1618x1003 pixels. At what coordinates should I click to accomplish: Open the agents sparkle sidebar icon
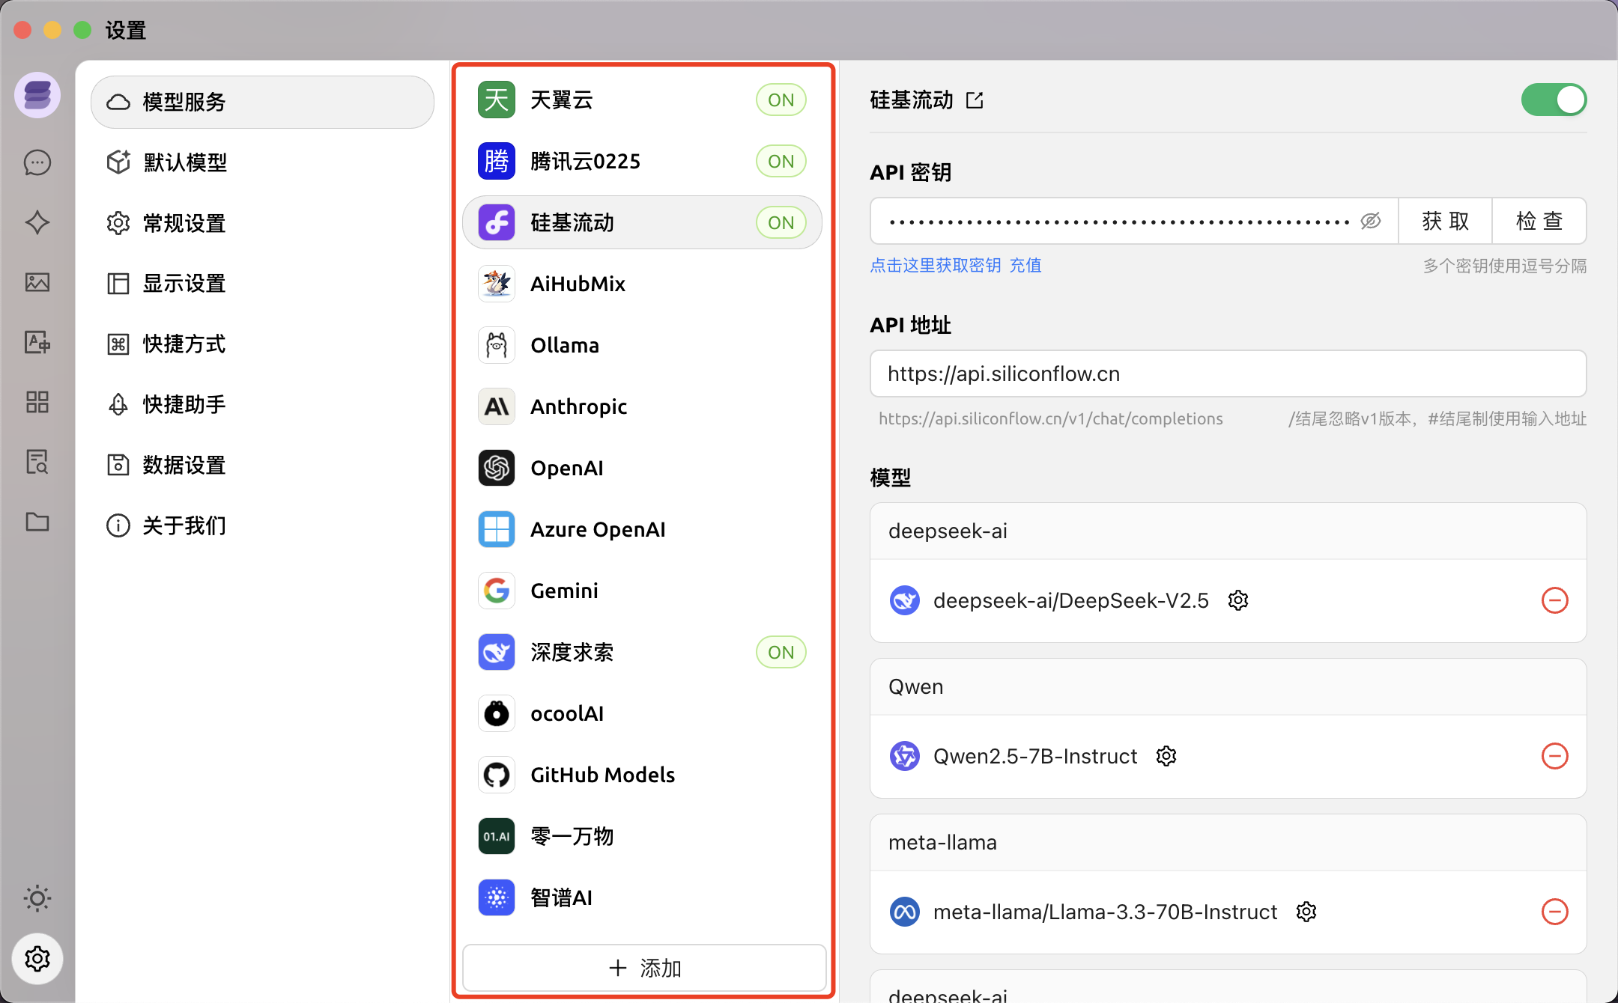(37, 222)
